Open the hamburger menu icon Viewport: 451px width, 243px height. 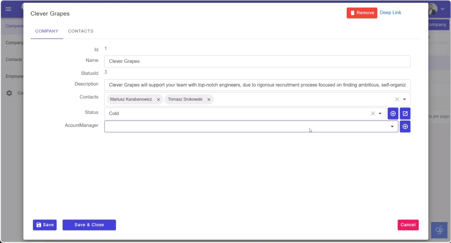click(x=8, y=9)
